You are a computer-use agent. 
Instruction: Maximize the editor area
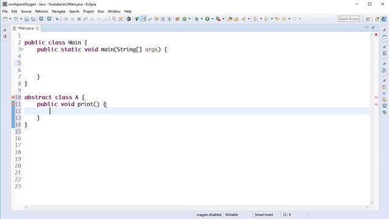click(x=373, y=27)
